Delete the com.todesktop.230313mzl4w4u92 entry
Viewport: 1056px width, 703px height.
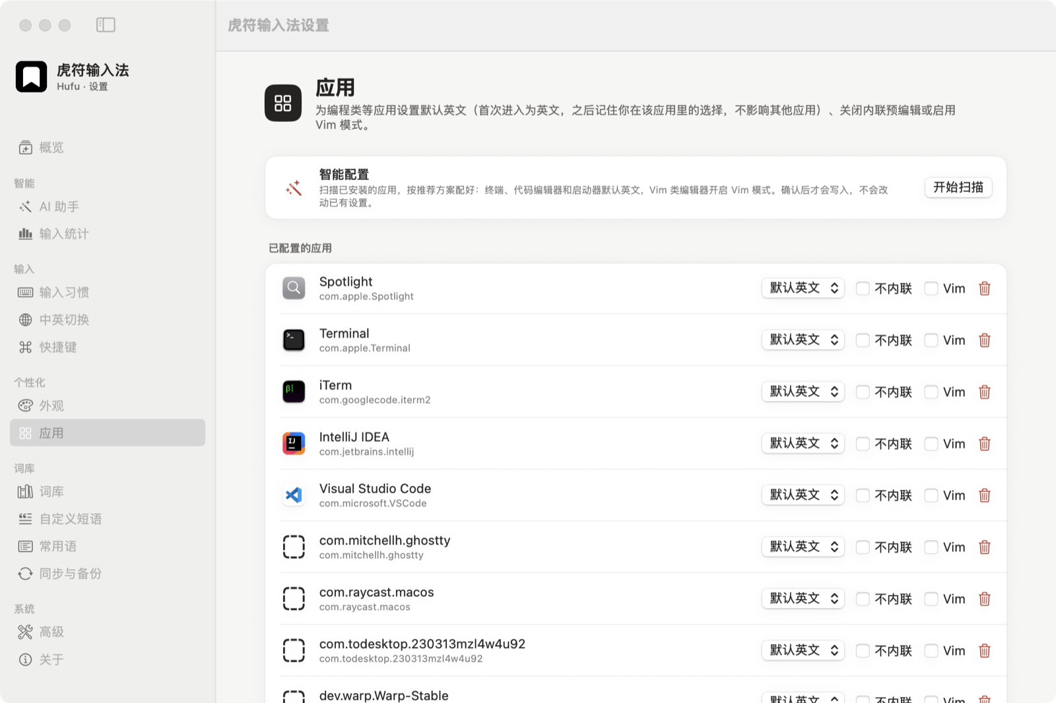click(x=985, y=651)
